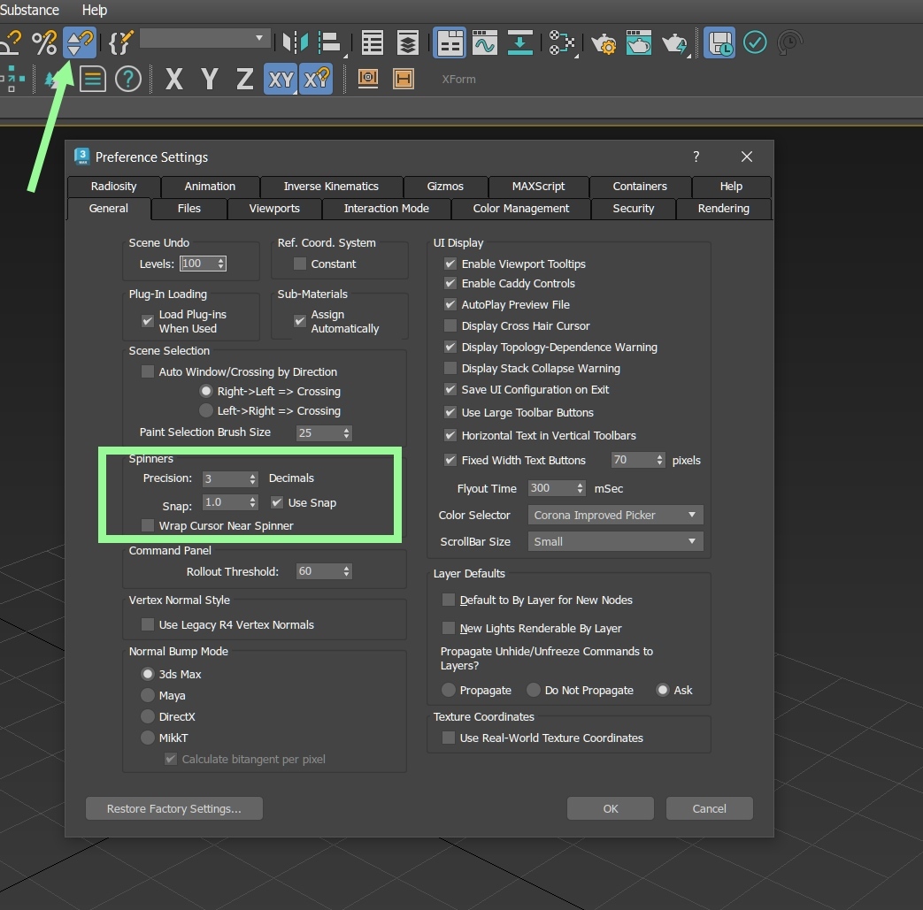
Task: Restrict to Y axis constraint
Action: tap(209, 79)
